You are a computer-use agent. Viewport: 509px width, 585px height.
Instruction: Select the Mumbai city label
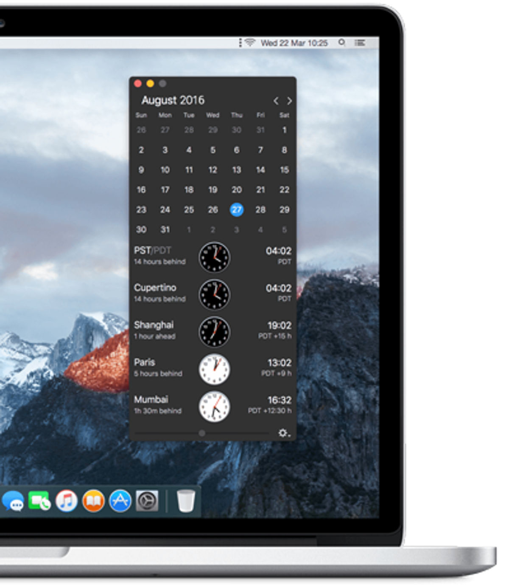151,399
